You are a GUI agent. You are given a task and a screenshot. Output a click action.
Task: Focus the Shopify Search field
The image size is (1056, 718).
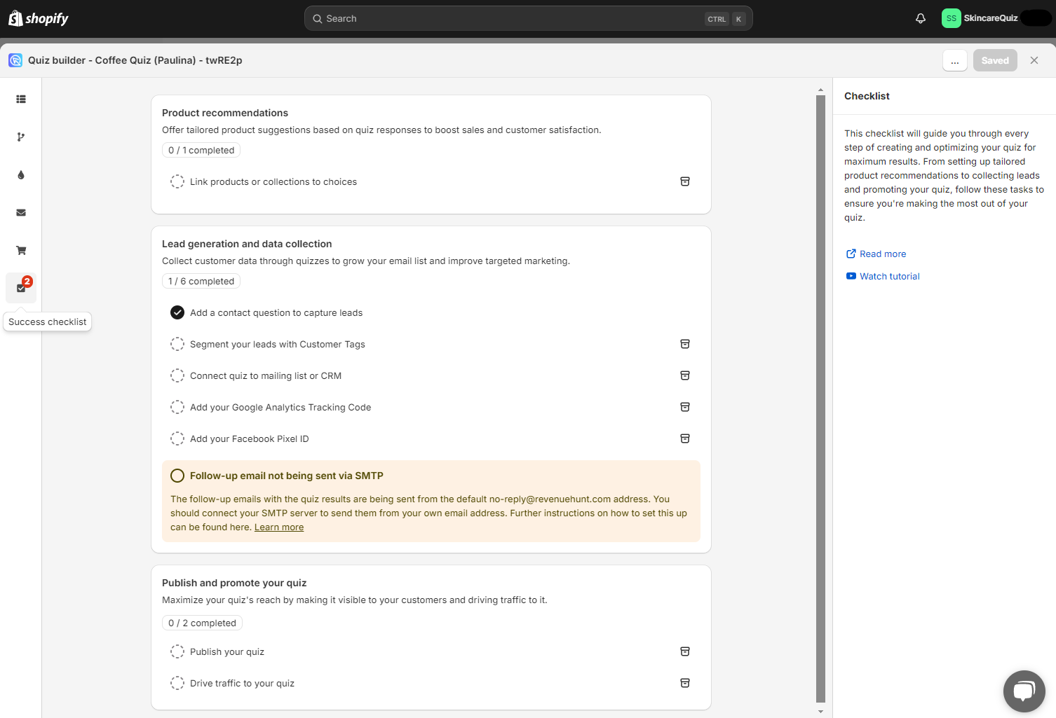click(x=529, y=19)
